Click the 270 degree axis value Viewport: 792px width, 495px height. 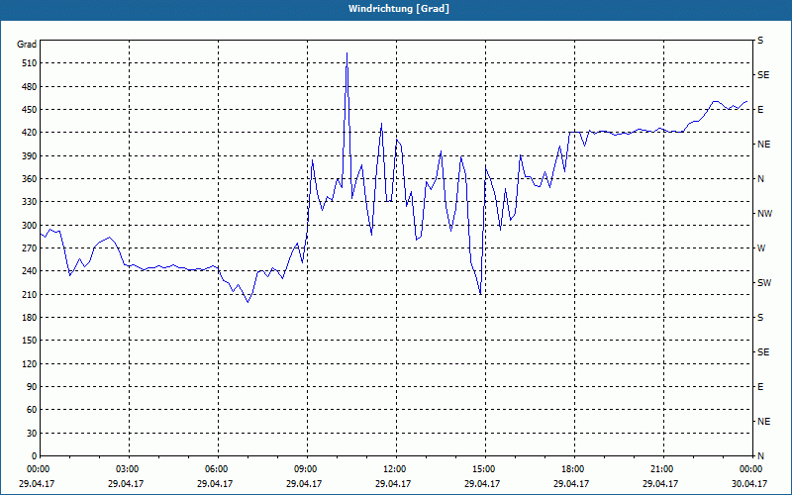29,248
